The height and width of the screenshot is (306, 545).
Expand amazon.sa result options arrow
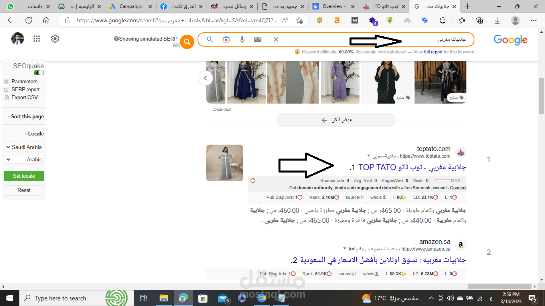pyautogui.click(x=345, y=249)
